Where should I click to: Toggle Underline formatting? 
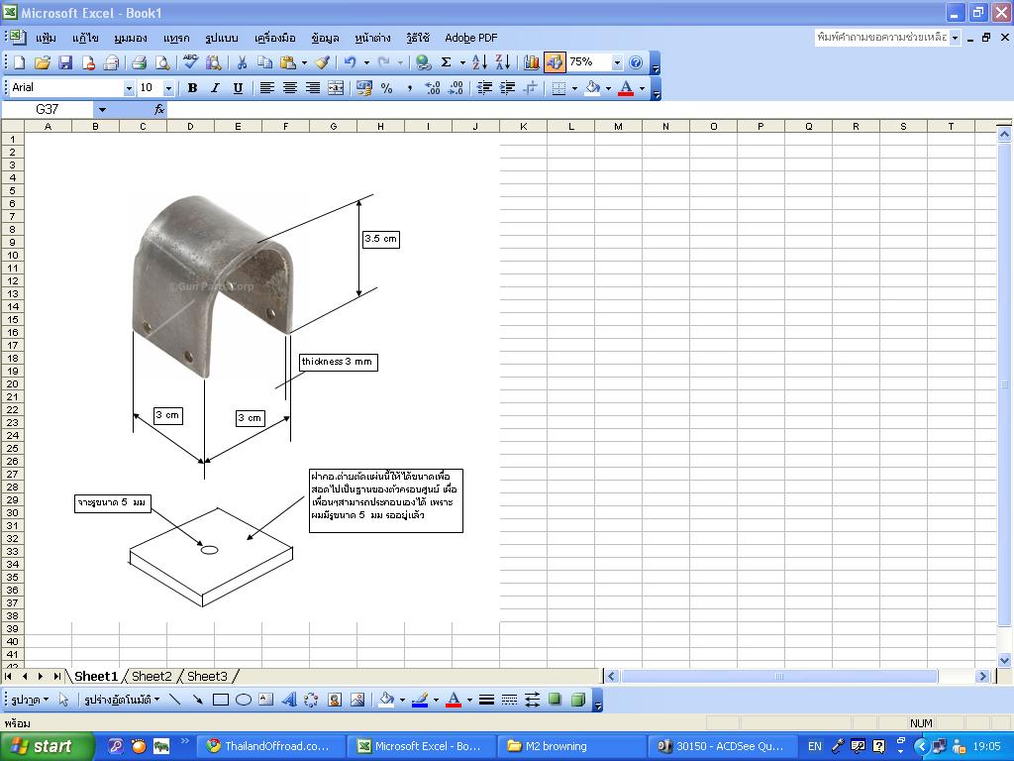pos(238,88)
